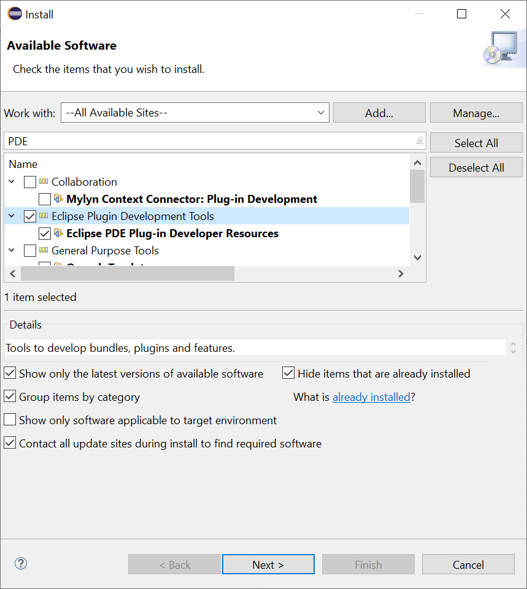The height and width of the screenshot is (589, 527).
Task: Click the details text about bundles and plugins
Action: pyautogui.click(x=120, y=348)
